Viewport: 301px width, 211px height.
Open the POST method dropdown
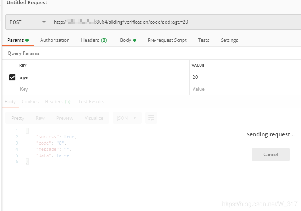28,22
